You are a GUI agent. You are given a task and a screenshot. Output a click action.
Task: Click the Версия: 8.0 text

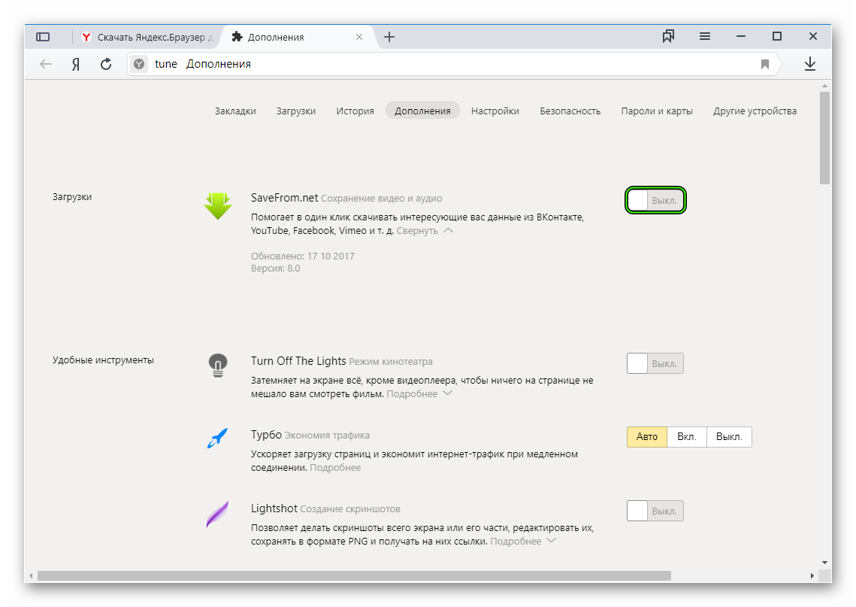276,269
